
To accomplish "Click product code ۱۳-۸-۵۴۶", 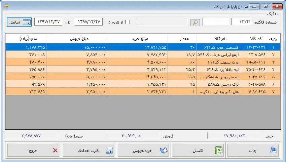I will point(257,55).
